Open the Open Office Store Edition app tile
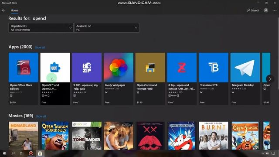Viewport: 279px width, 157px height. pos(23,78)
